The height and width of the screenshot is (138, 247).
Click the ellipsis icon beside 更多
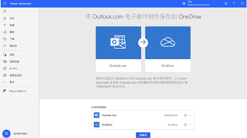point(5,82)
